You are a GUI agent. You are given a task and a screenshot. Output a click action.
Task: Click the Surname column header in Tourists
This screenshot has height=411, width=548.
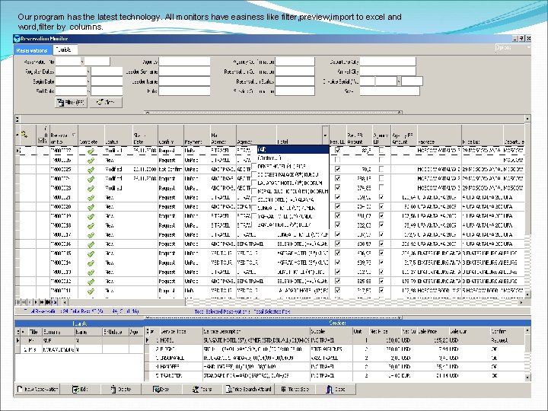(x=59, y=332)
